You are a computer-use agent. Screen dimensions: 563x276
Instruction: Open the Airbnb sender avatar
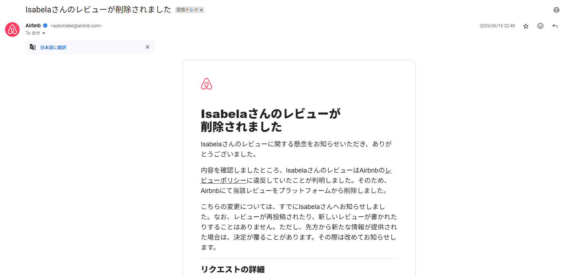coord(12,29)
